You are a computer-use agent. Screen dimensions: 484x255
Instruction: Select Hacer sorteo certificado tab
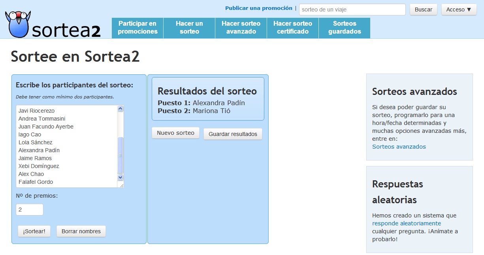click(293, 28)
